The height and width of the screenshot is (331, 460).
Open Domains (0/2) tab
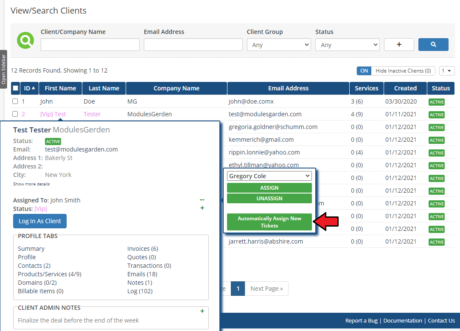pyautogui.click(x=37, y=283)
